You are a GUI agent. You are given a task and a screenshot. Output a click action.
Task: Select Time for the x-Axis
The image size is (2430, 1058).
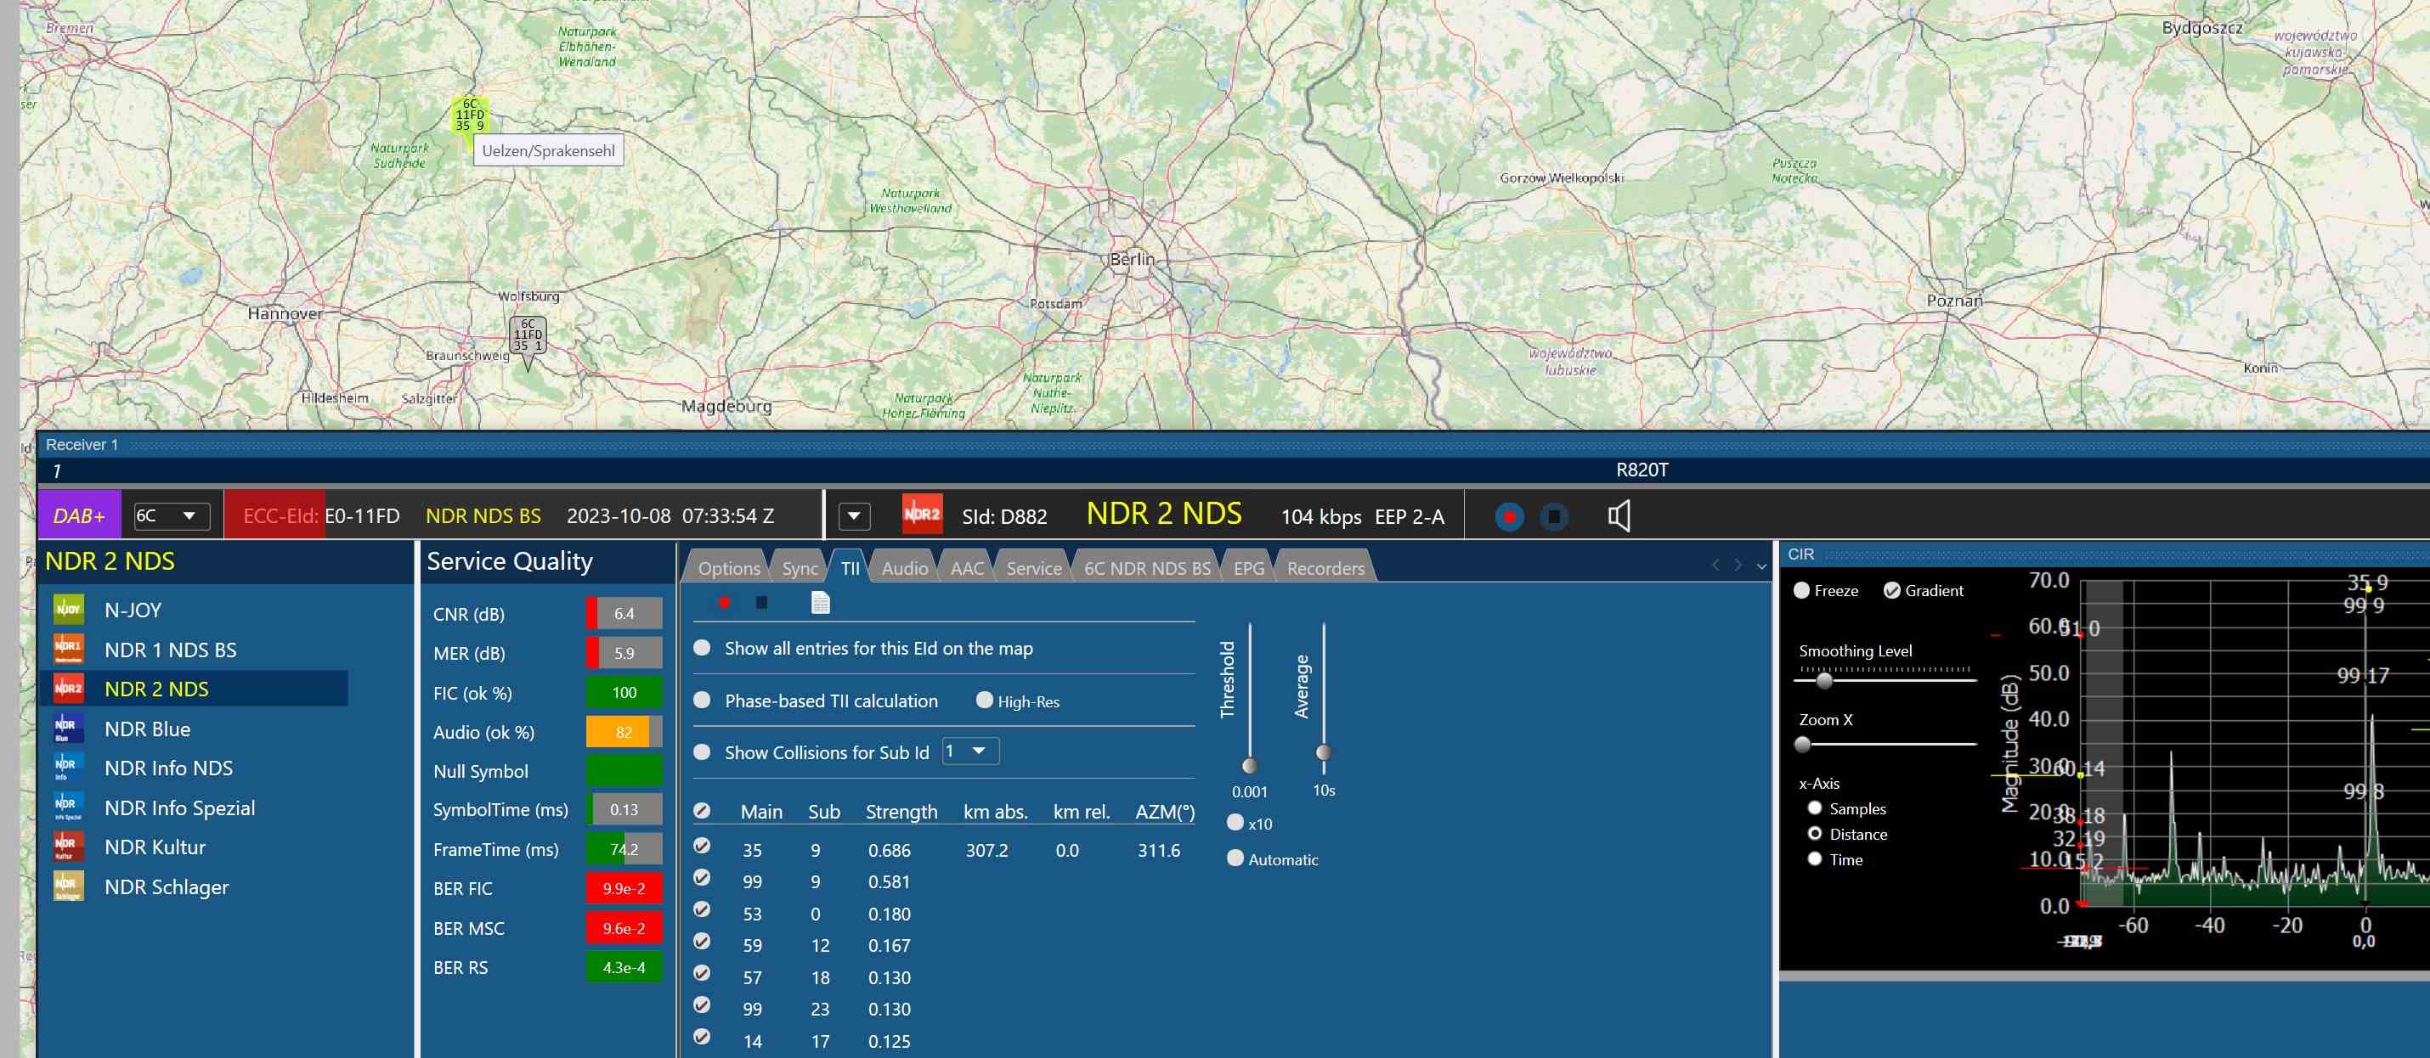tap(1815, 859)
